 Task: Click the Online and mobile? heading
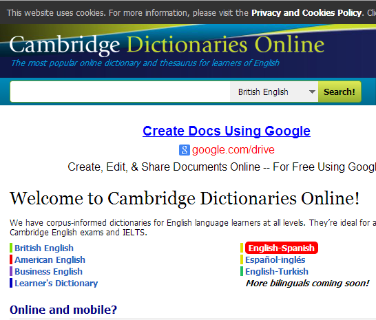pos(63,310)
